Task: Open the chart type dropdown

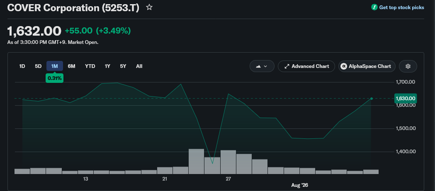Action: click(x=262, y=66)
